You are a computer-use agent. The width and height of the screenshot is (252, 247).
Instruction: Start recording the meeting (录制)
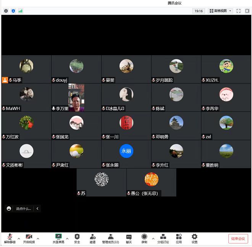pyautogui.click(x=144, y=238)
